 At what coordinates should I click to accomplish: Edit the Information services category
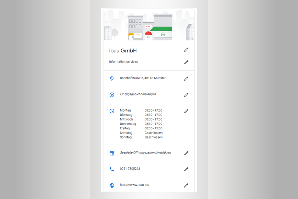186,62
